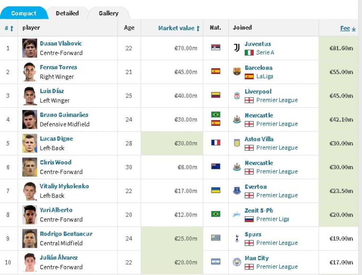Click the Everton club crest icon
The image size is (362, 275).
(x=237, y=191)
